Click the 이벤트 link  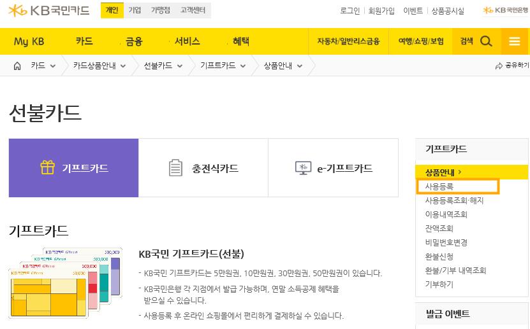click(413, 11)
